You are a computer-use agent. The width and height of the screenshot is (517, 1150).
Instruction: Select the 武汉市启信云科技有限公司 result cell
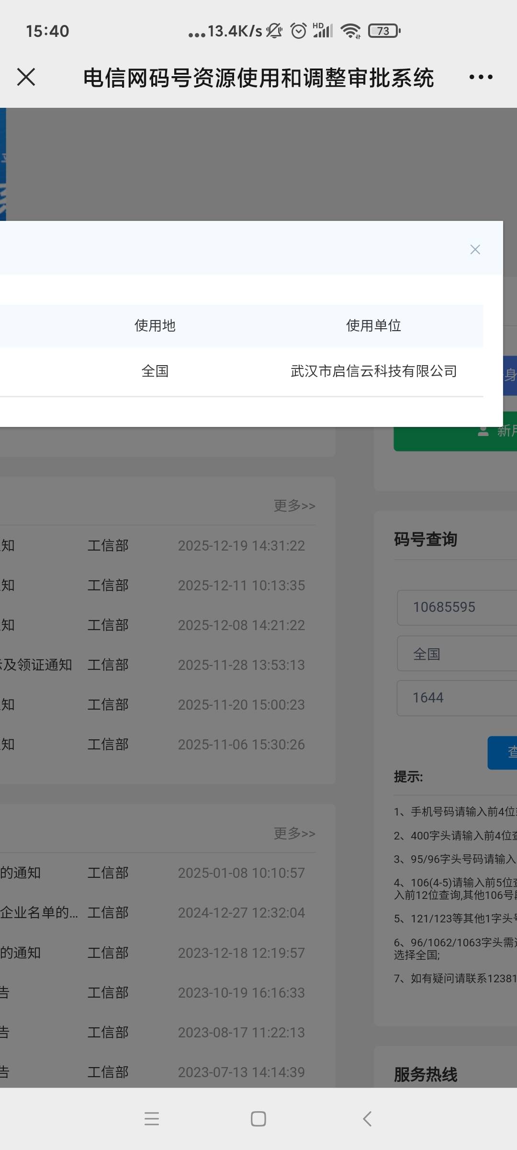coord(373,371)
